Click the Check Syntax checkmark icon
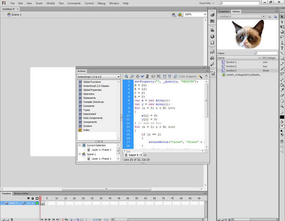Viewport: 285px width, 221px height. click(142, 76)
